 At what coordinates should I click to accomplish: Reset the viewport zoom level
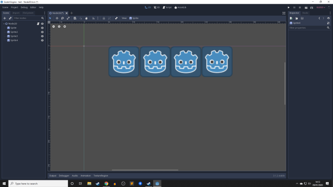pos(59,27)
